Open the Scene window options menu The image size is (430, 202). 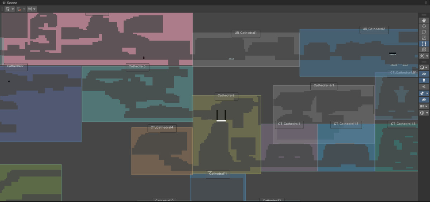426,3
